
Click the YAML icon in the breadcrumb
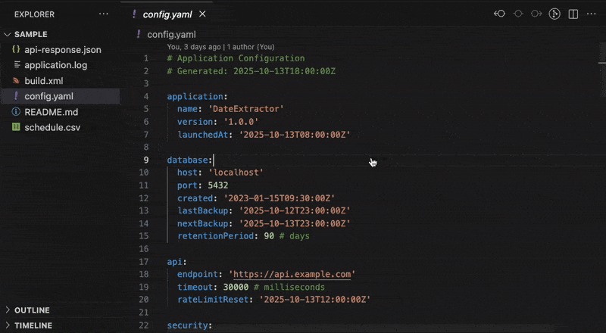pyautogui.click(x=139, y=34)
